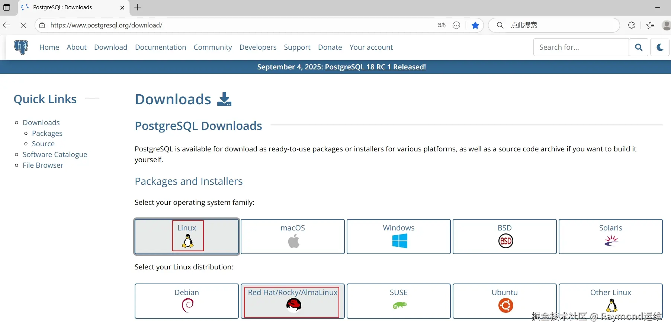This screenshot has height=331, width=671.
Task: Choose Red Hat/Rocky/AlmaLinux distribution
Action: point(293,301)
